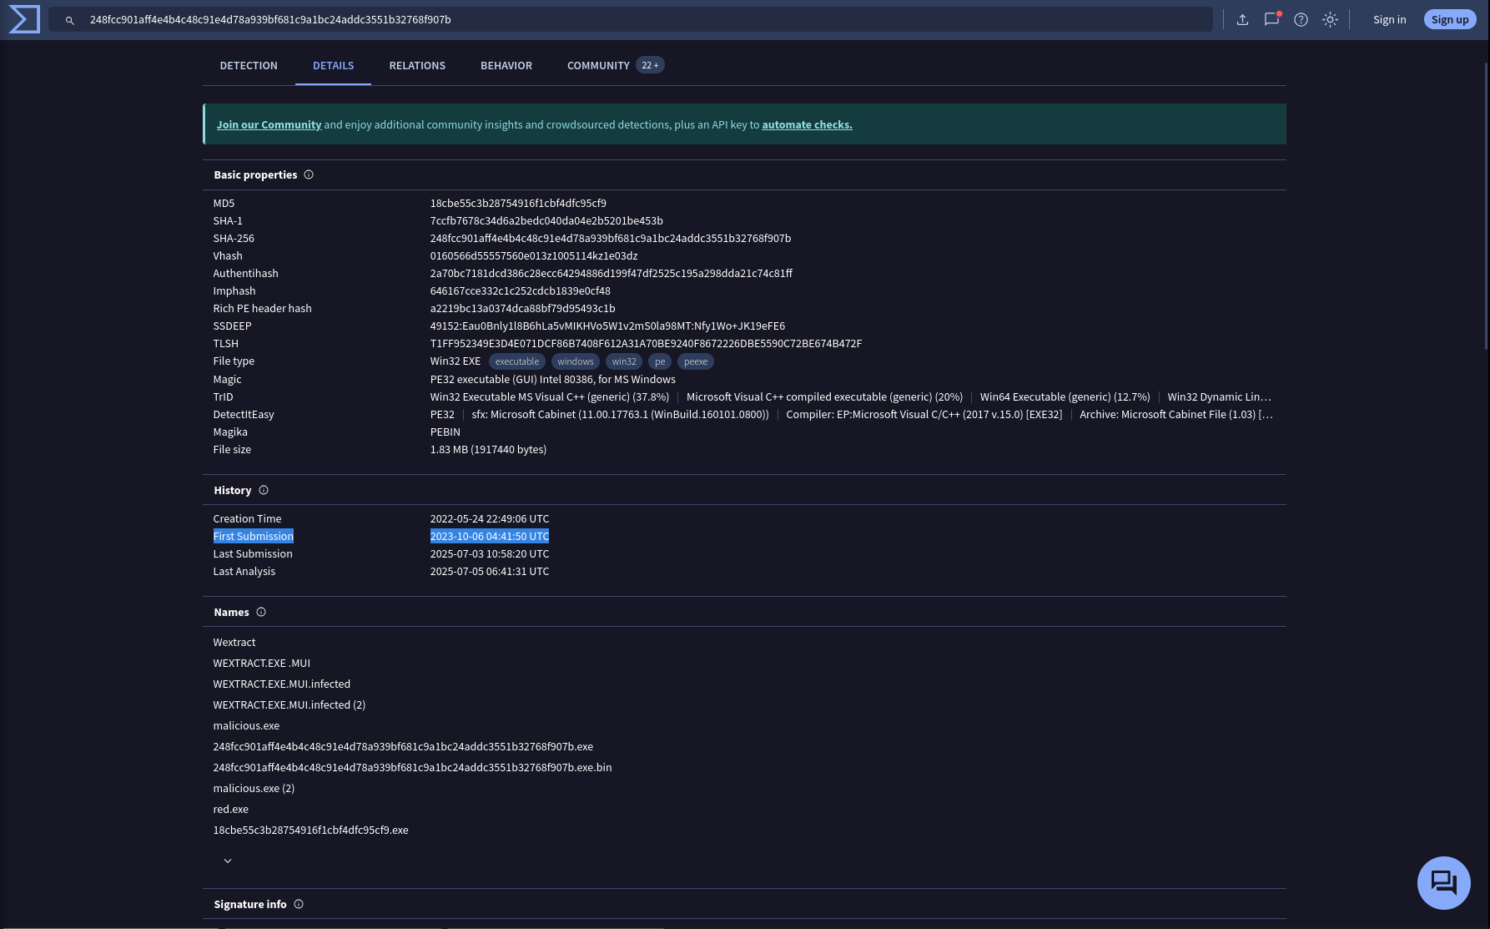Viewport: 1490px width, 929px height.
Task: Click the Magic PE32 executable description
Action: click(x=552, y=379)
